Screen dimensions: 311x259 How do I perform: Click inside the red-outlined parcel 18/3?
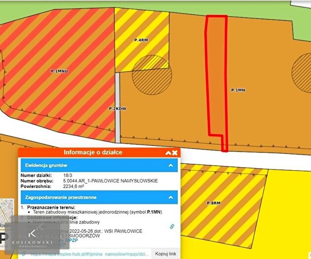click(217, 79)
